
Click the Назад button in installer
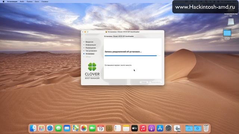pos(144,82)
